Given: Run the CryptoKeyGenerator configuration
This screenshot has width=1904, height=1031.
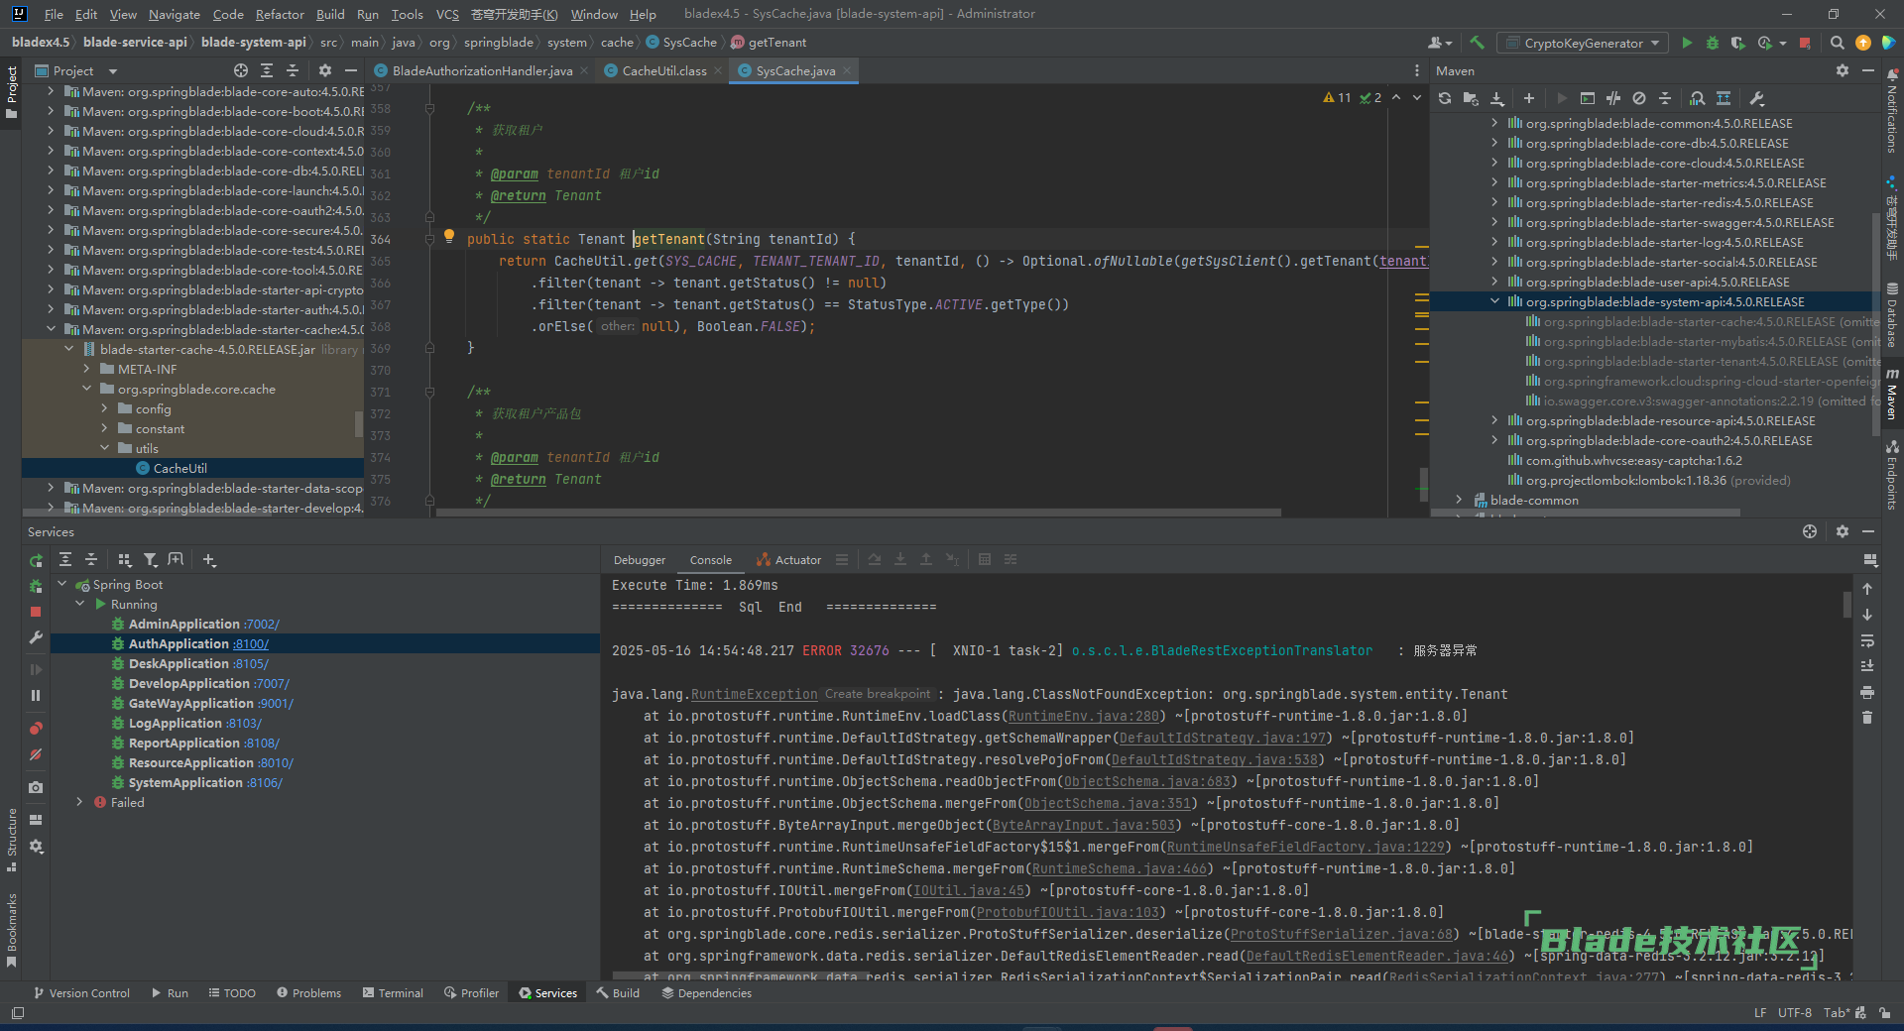Looking at the screenshot, I should [1687, 43].
